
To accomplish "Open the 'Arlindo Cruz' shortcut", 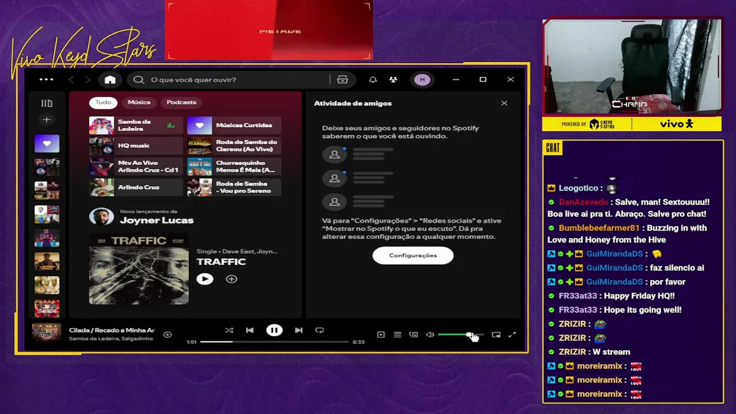I will point(136,187).
